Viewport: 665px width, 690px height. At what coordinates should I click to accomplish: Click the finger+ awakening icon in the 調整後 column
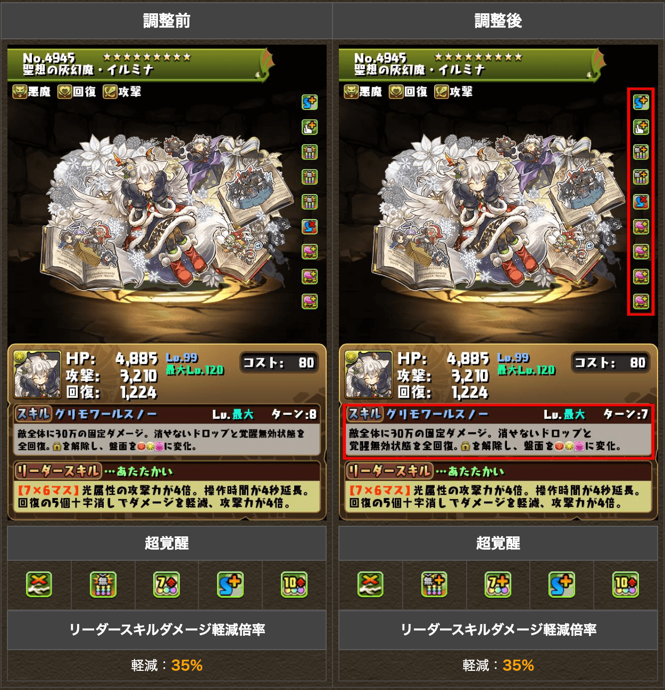pos(641,127)
